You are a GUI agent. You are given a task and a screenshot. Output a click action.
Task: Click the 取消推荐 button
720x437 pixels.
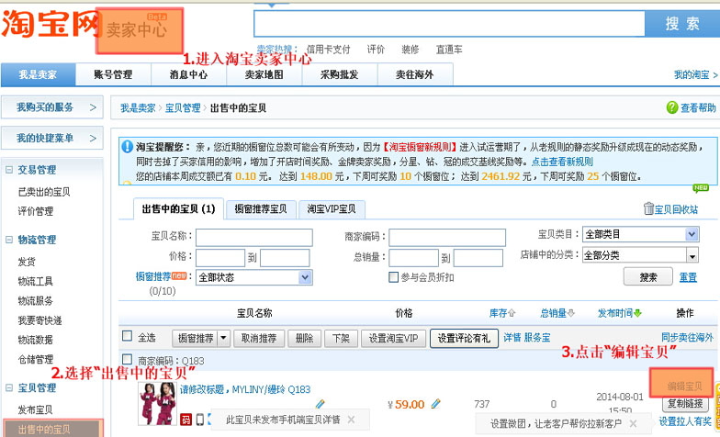tap(259, 338)
